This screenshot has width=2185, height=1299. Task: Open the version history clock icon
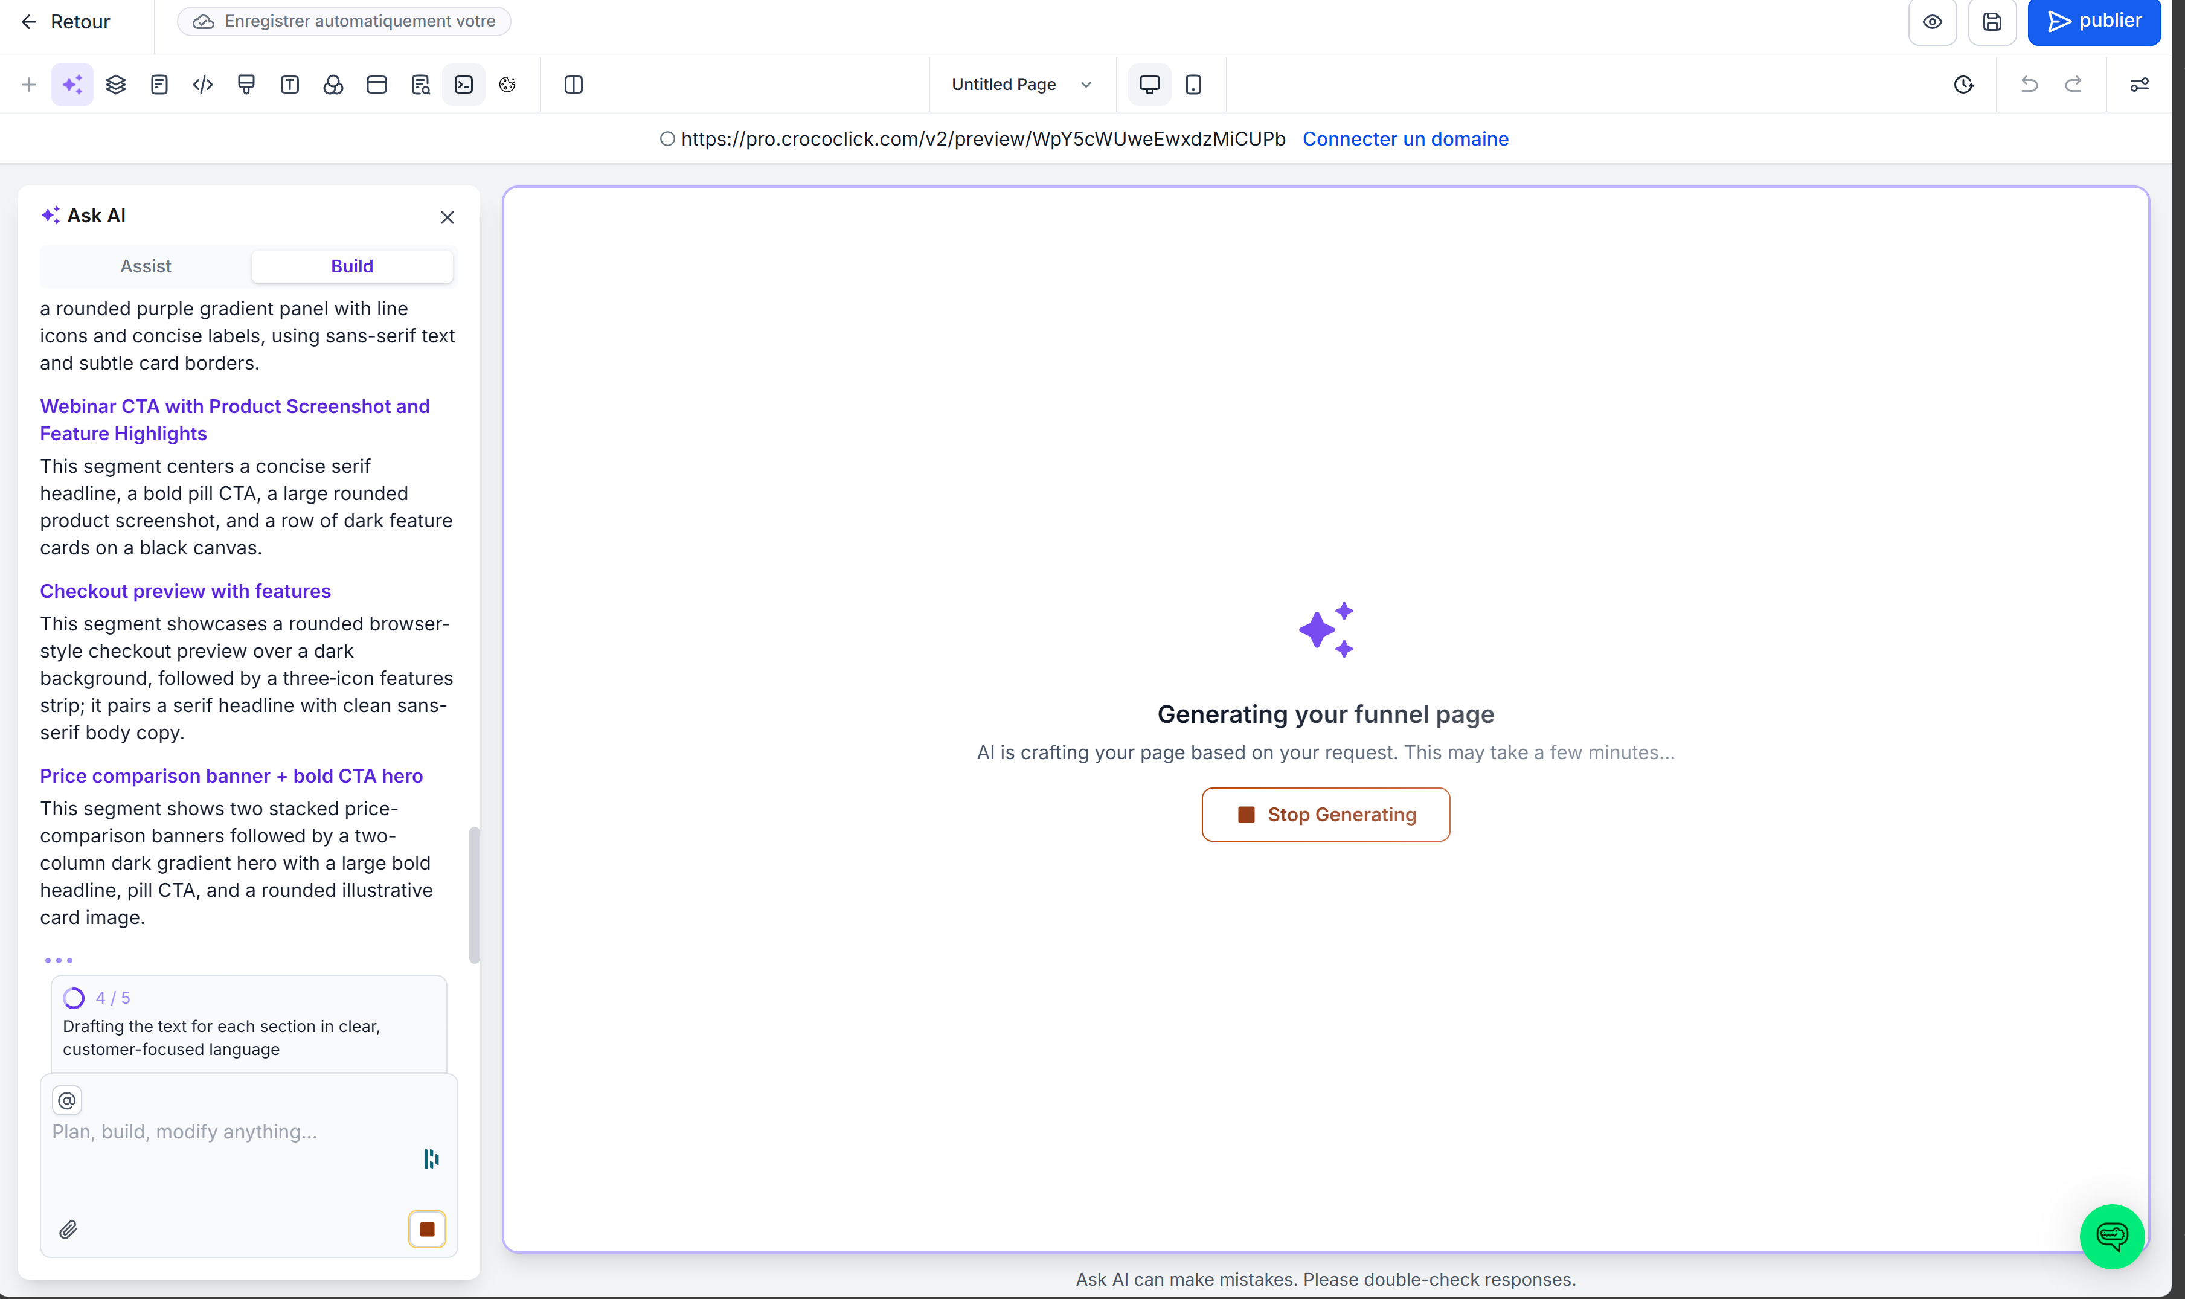pyautogui.click(x=1963, y=85)
